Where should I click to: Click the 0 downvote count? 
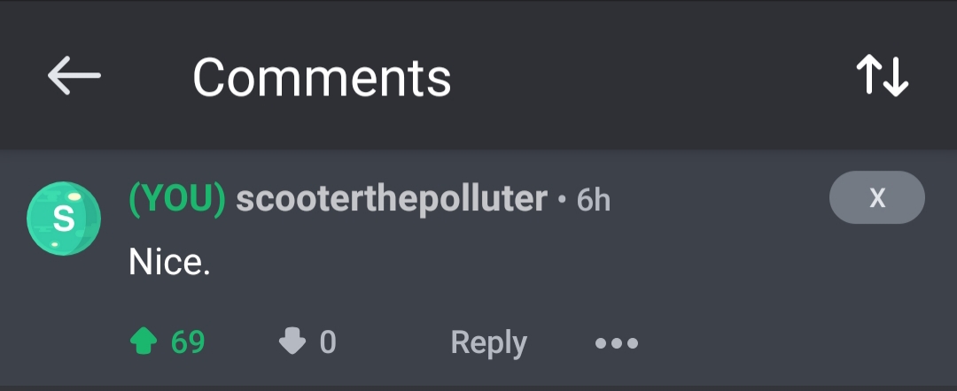point(328,341)
